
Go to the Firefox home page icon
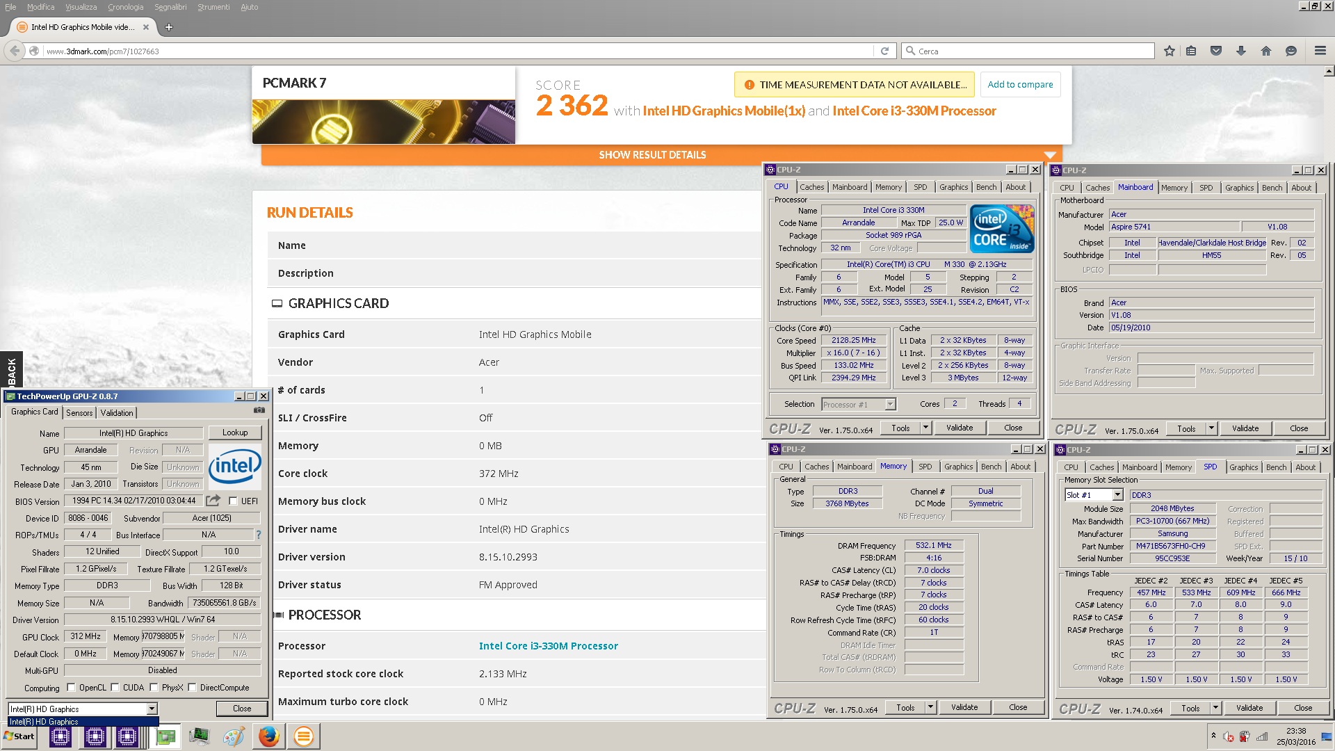point(1265,51)
